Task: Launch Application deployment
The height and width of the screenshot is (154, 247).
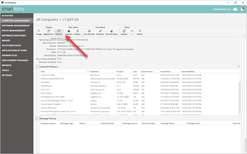Action: pos(49,32)
